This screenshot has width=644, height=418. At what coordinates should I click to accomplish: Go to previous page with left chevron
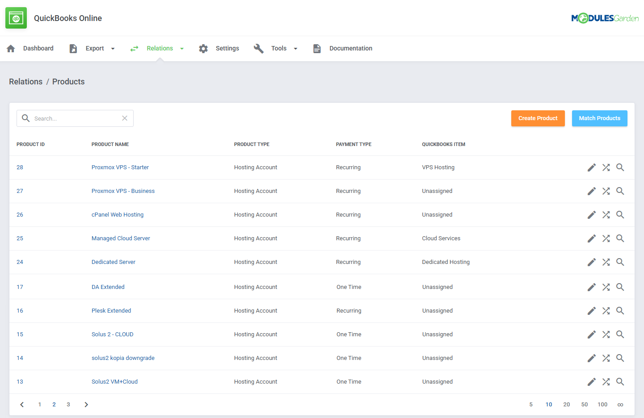pyautogui.click(x=22, y=405)
